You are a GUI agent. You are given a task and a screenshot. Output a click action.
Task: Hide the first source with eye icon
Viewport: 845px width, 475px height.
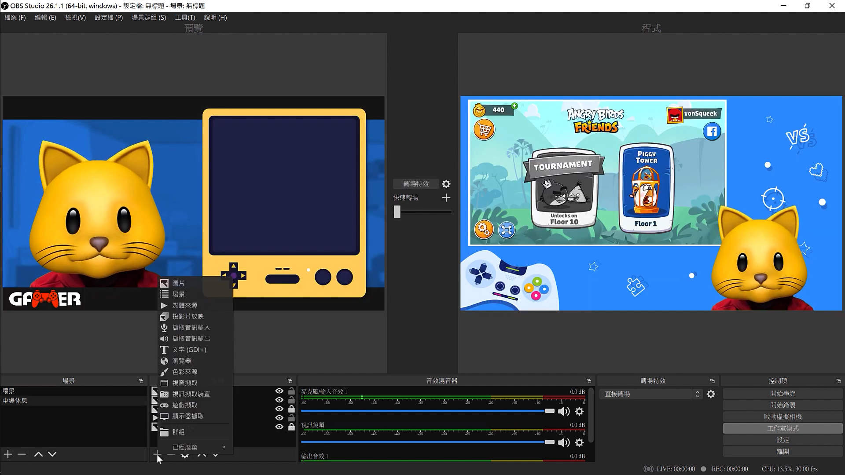click(x=279, y=391)
